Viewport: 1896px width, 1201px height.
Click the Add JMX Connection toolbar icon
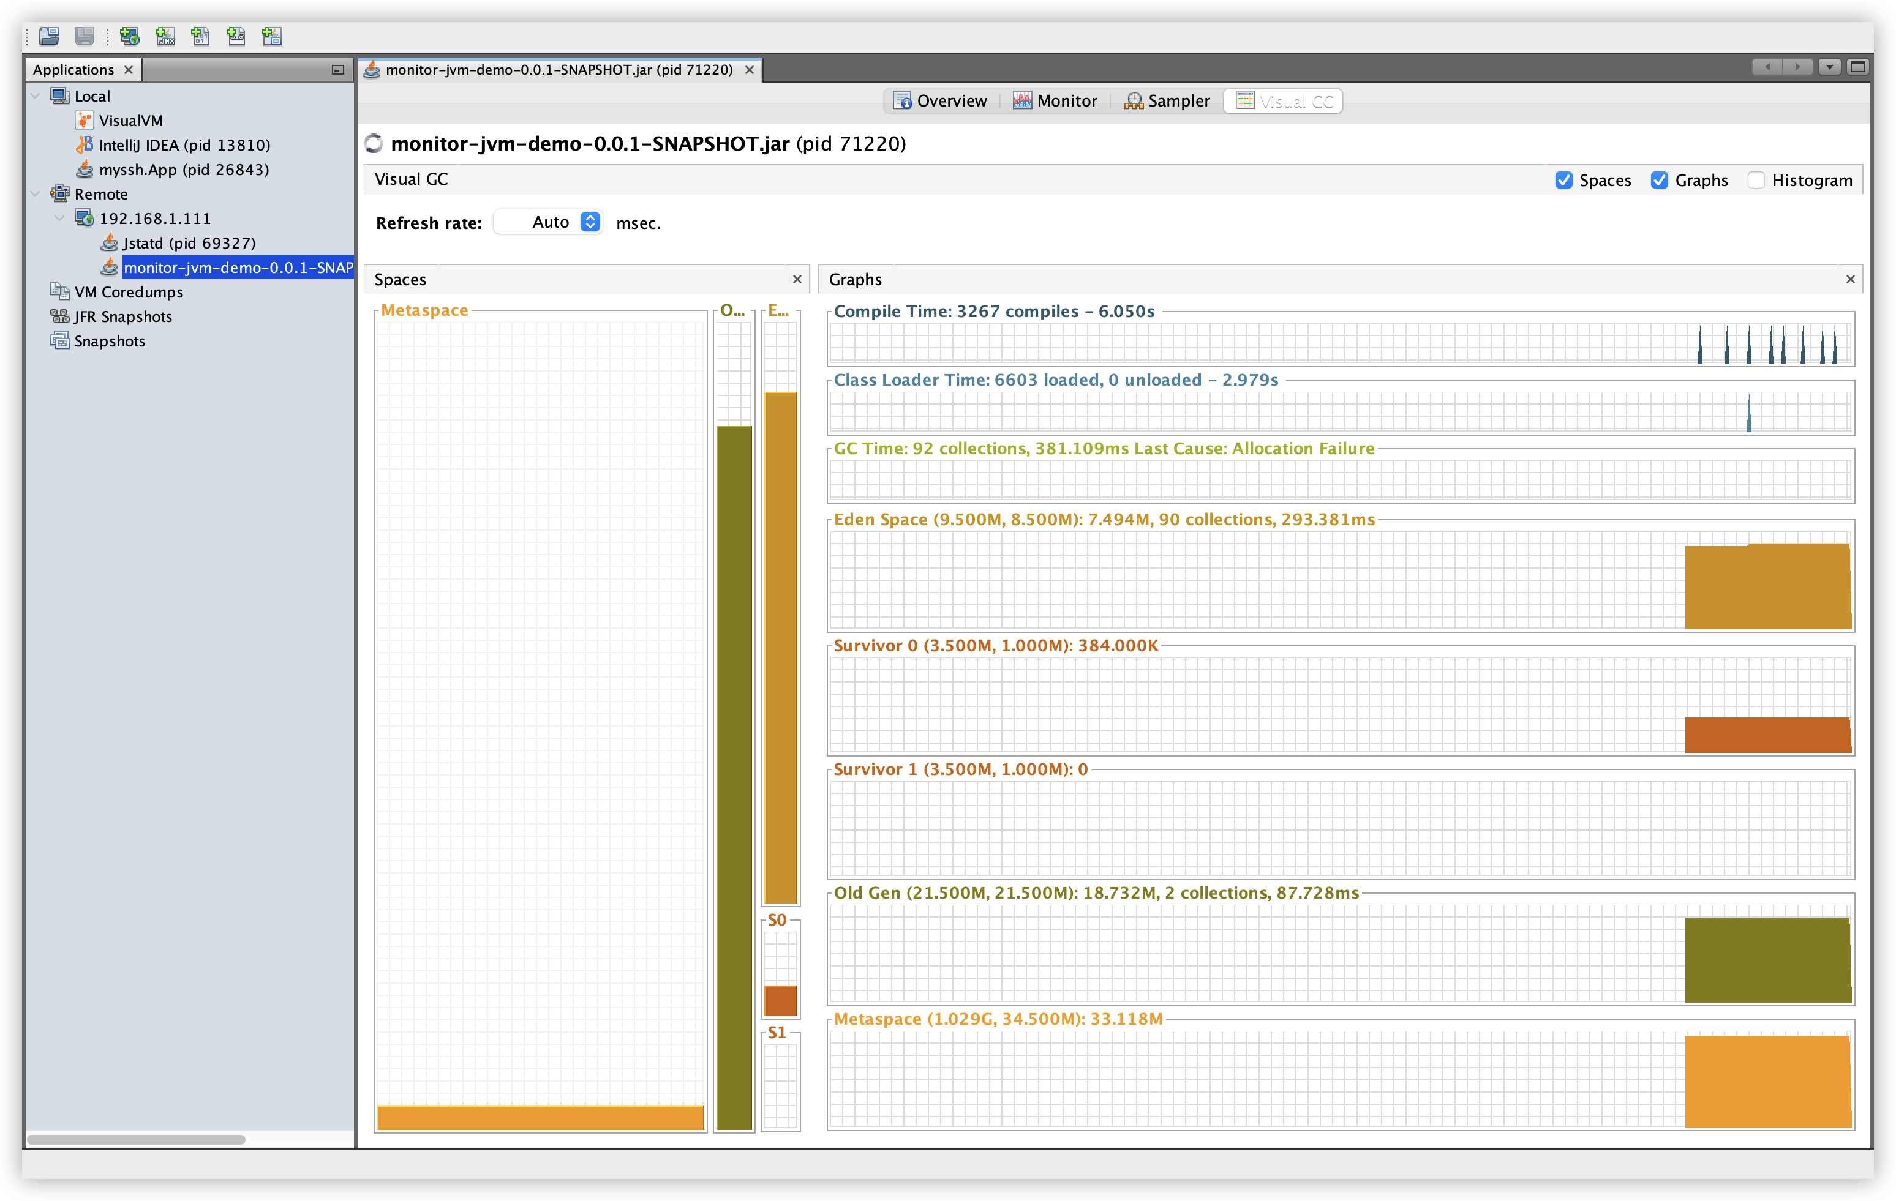pyautogui.click(x=165, y=36)
